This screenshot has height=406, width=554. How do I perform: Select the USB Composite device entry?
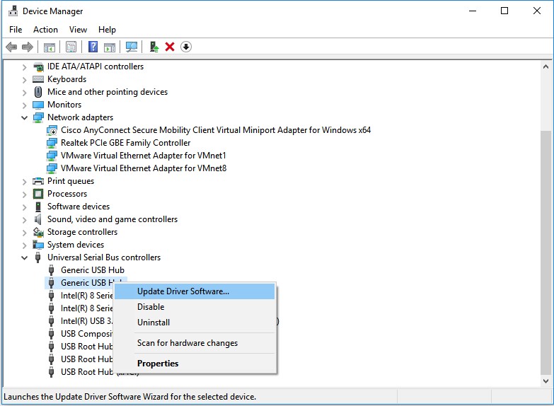pyautogui.click(x=86, y=334)
